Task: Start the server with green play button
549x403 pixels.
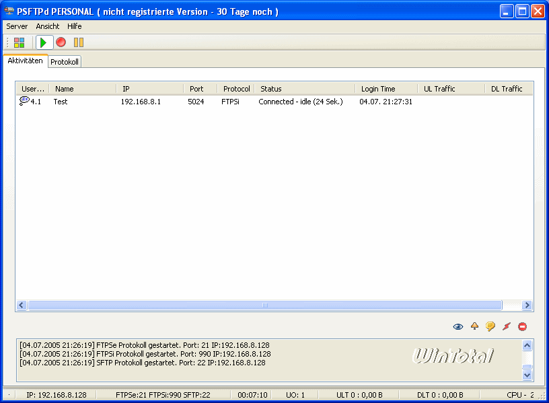Action: point(44,42)
